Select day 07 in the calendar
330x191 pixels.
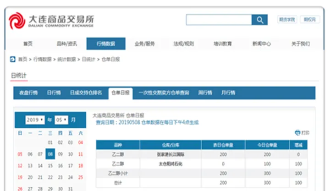[40, 154]
